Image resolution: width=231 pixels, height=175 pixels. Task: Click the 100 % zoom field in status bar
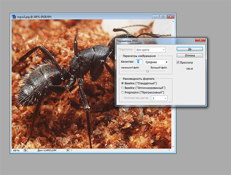[16, 150]
